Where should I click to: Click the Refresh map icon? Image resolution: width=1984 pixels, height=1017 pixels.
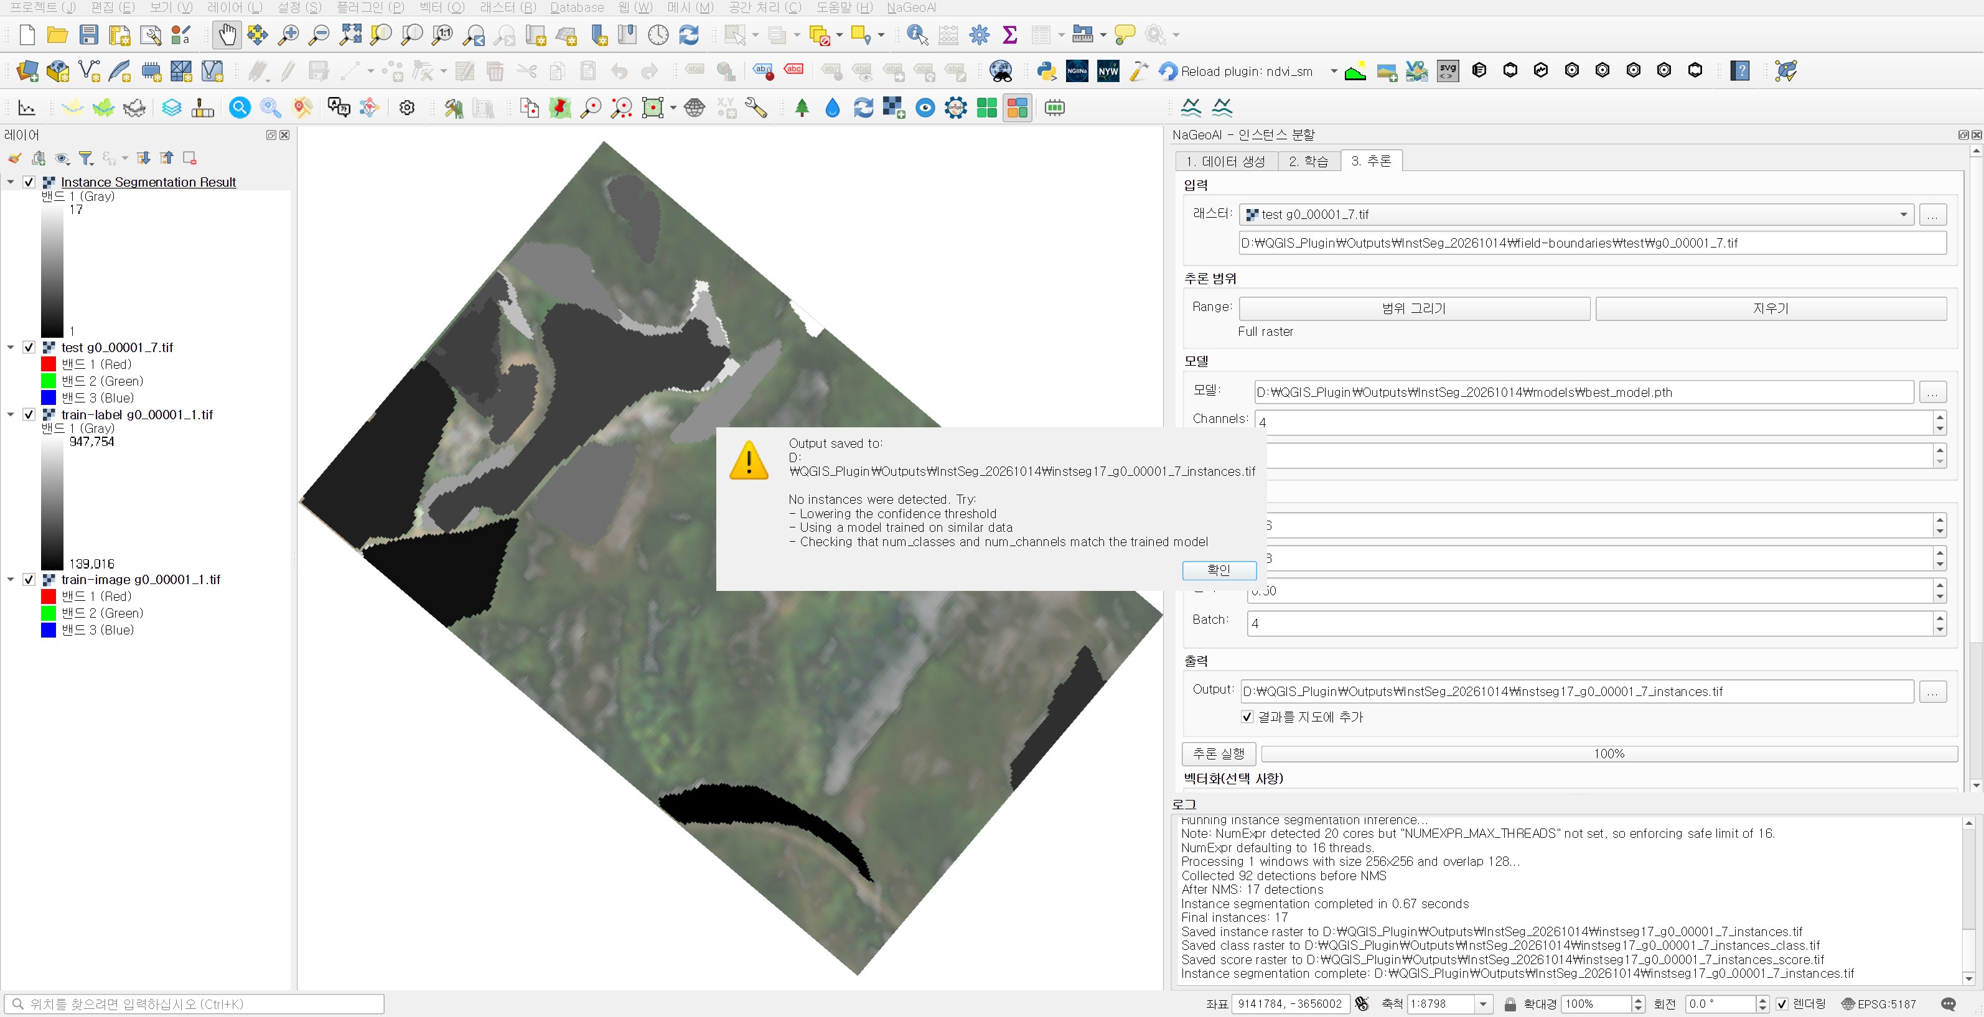[x=690, y=35]
